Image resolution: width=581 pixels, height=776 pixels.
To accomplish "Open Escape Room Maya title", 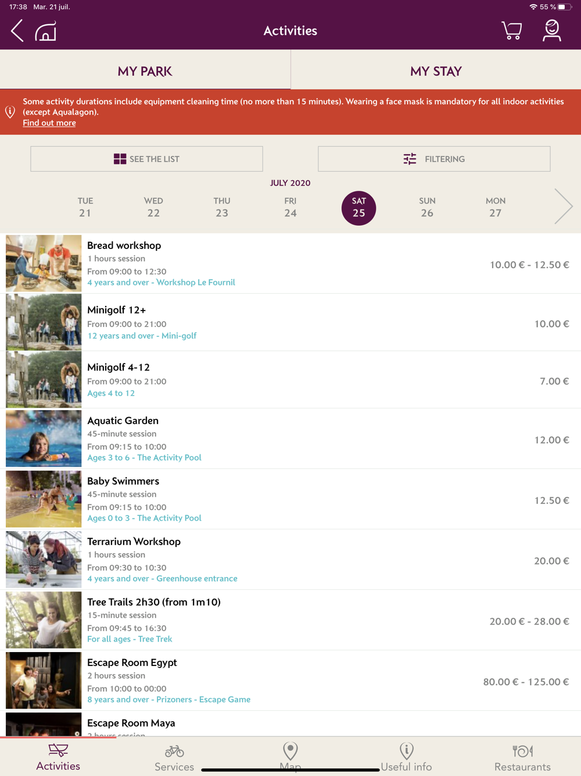I will [x=131, y=723].
